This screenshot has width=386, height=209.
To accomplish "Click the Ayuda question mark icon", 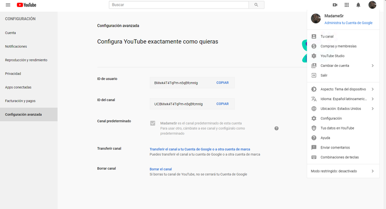I will (x=314, y=138).
